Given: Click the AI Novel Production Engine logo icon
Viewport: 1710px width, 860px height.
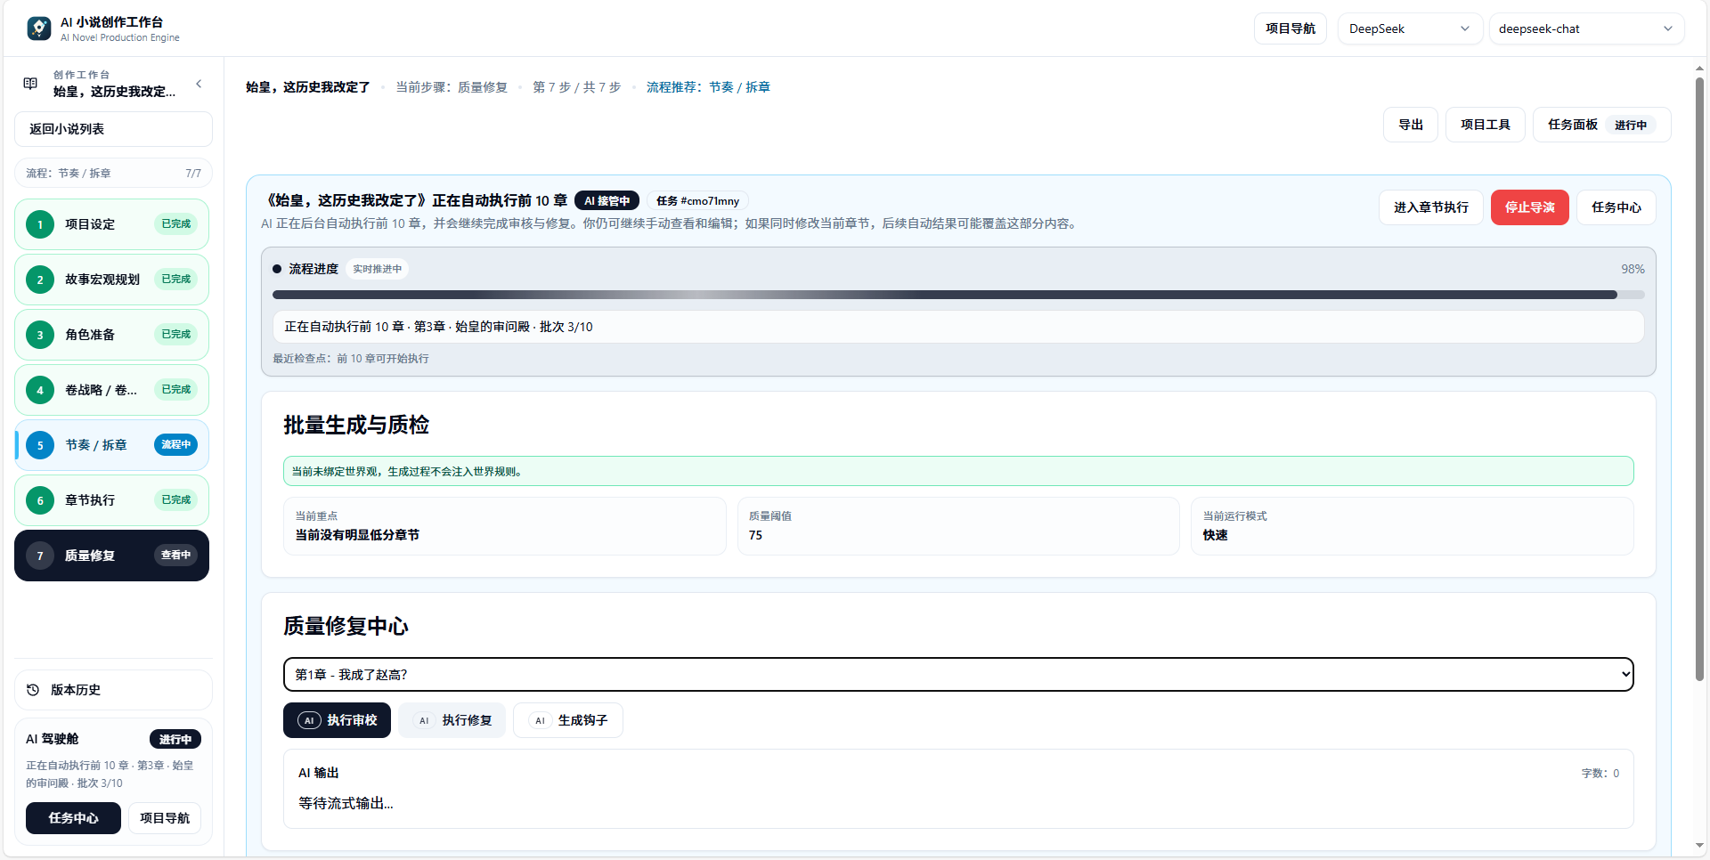Looking at the screenshot, I should (37, 28).
